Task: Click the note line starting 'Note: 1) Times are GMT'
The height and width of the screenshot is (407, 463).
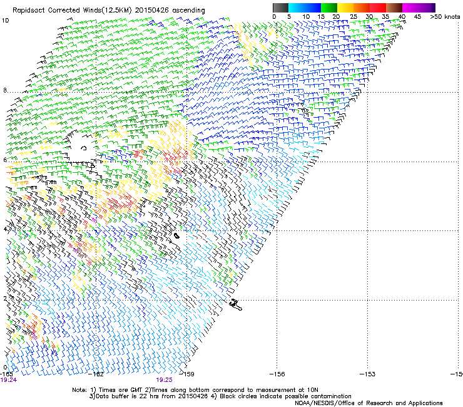Action: 195,390
